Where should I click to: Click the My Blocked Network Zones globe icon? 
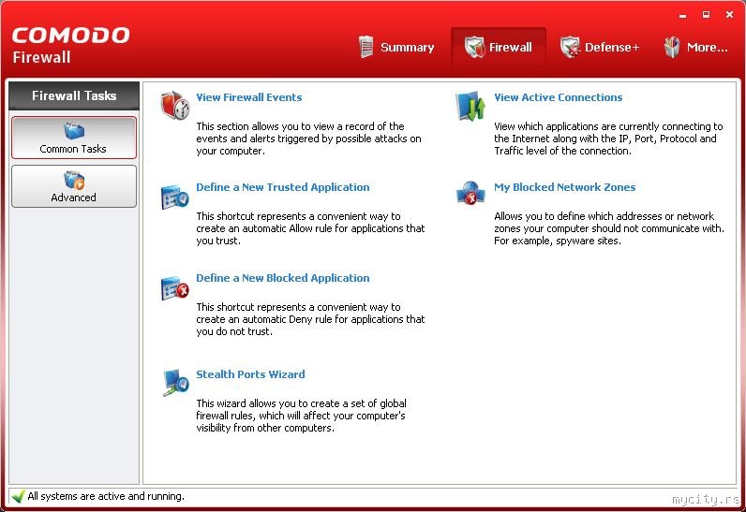coord(470,193)
